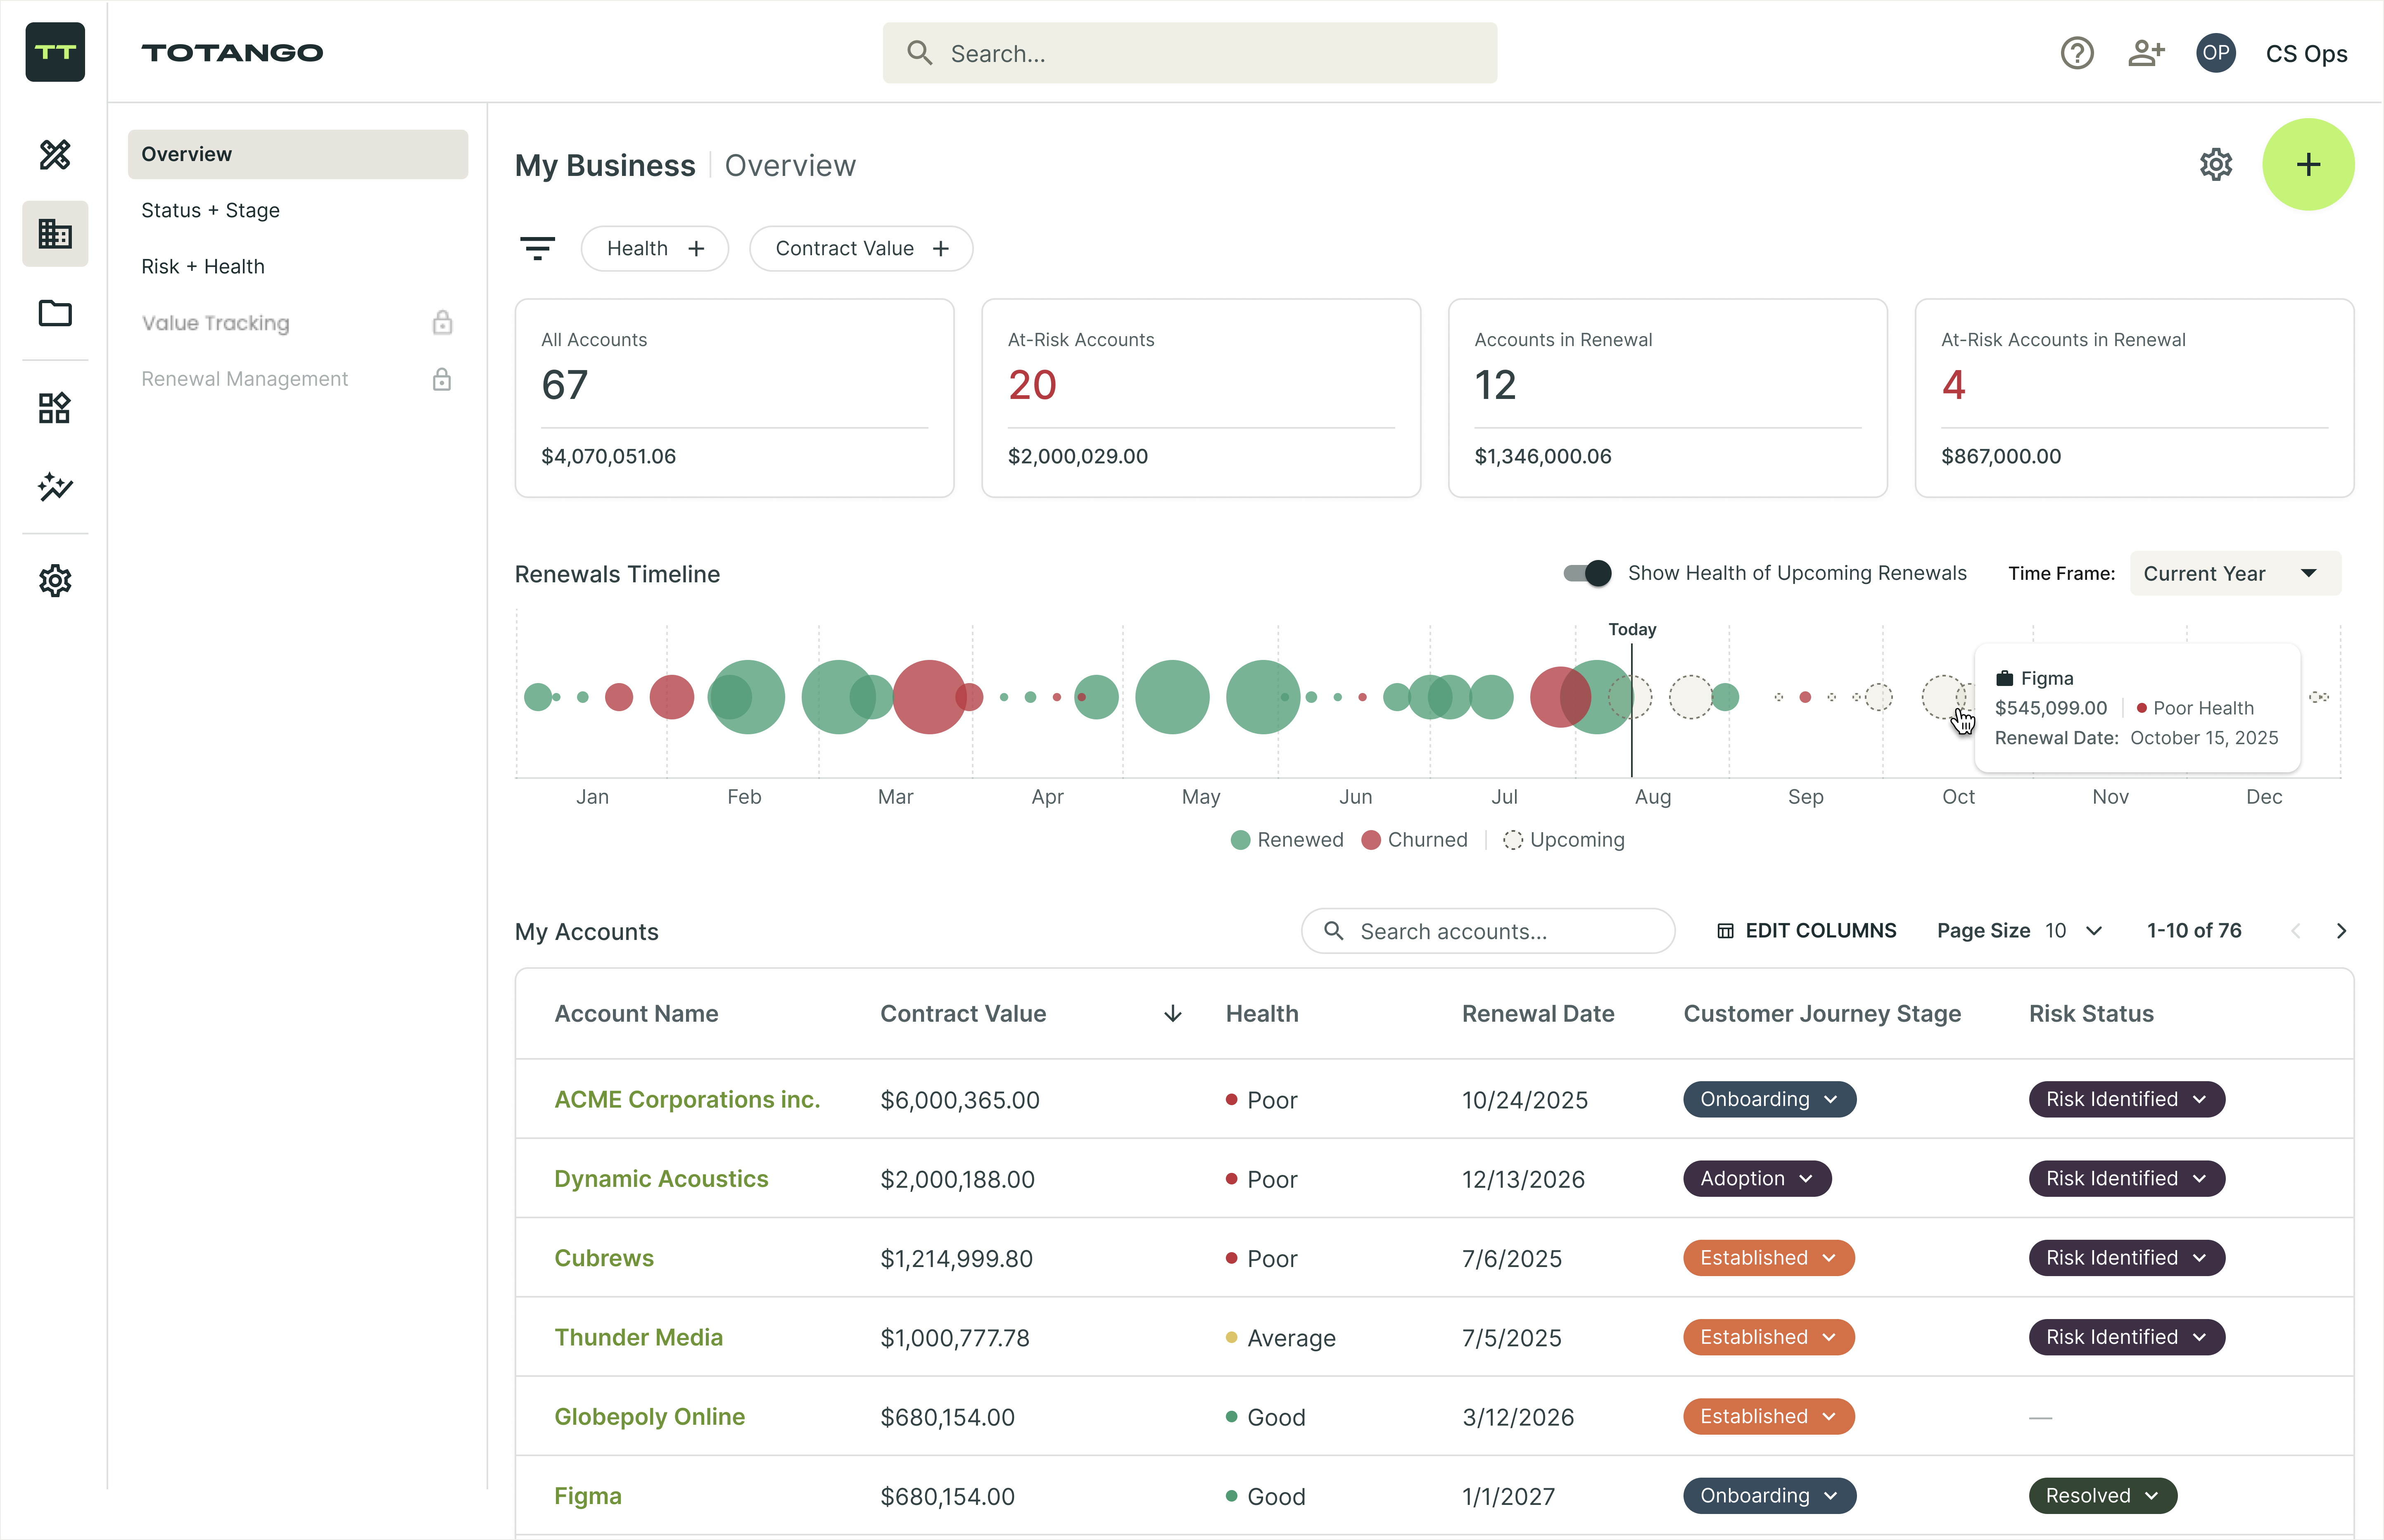Open the Page Size dropdown
This screenshot has width=2384, height=1540.
pos(2073,931)
